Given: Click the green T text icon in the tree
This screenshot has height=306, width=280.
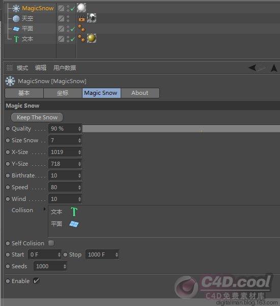Looking at the screenshot, I should tap(16, 39).
